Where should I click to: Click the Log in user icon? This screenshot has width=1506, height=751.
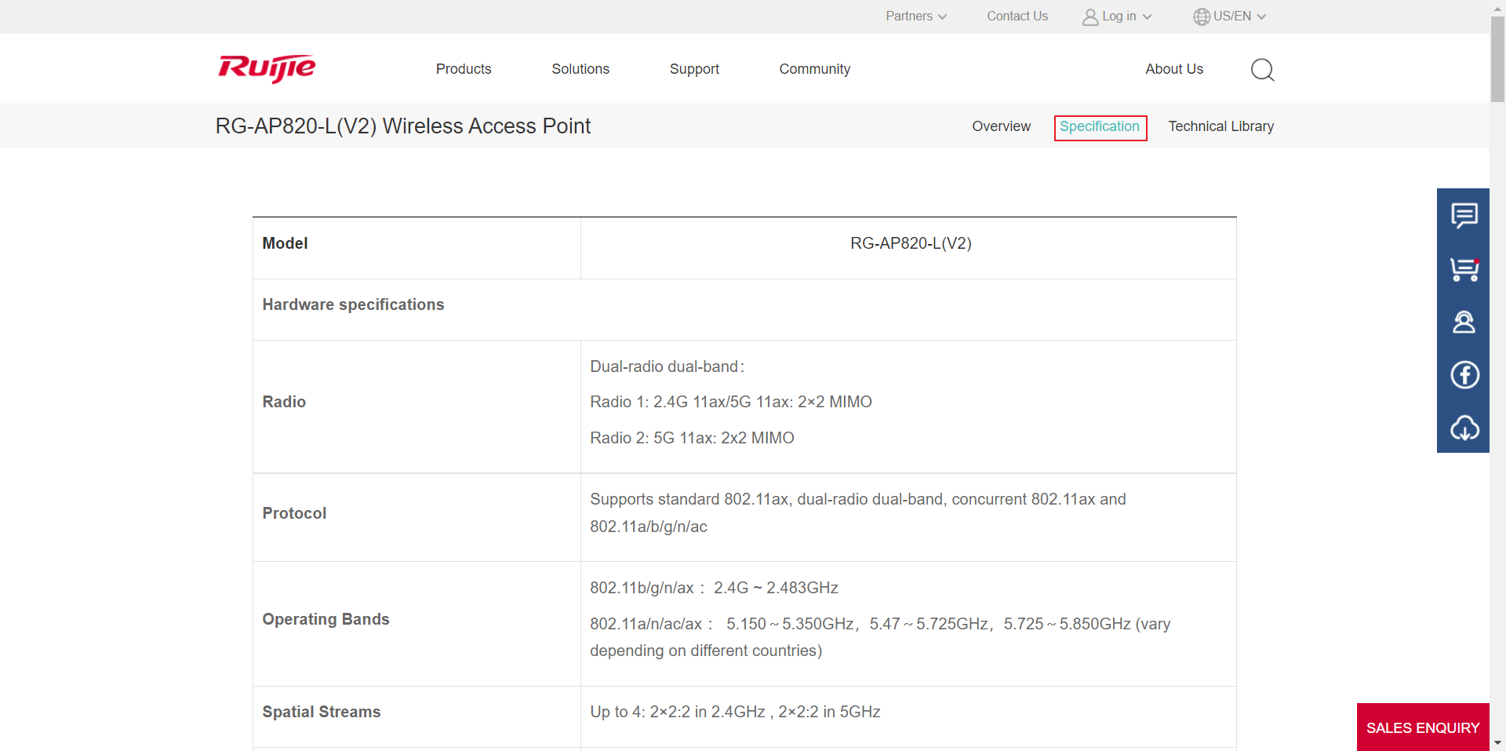(x=1090, y=16)
